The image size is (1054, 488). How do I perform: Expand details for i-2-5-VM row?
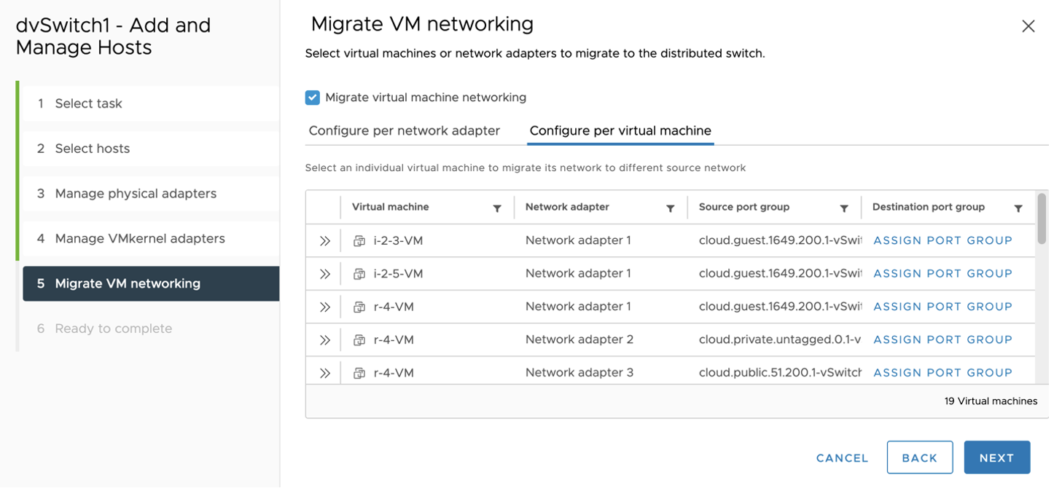tap(325, 274)
